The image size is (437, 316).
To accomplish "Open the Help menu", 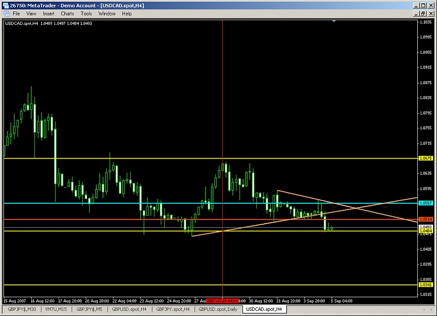I will click(127, 14).
